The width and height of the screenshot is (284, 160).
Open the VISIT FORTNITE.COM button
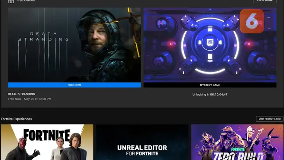(269, 119)
